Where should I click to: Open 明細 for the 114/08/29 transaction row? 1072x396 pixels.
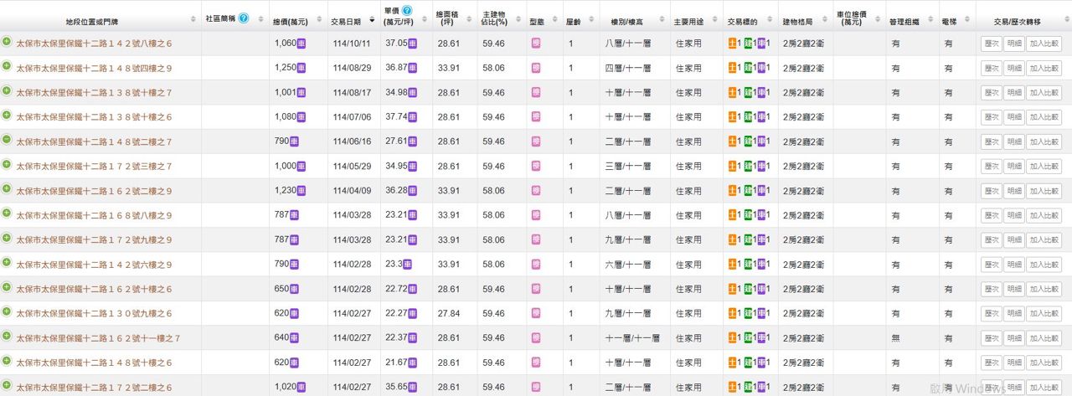pyautogui.click(x=1014, y=68)
